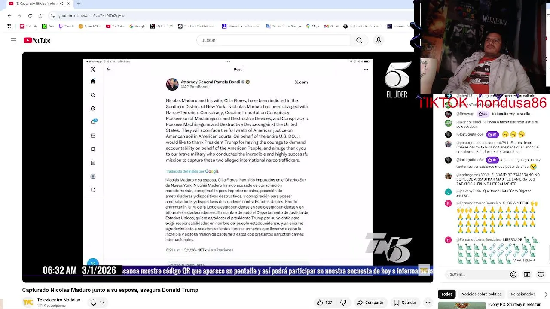Click the magnifier search button

pos(359,40)
